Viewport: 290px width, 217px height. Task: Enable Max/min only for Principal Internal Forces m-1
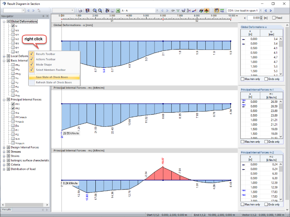(x=242, y=142)
